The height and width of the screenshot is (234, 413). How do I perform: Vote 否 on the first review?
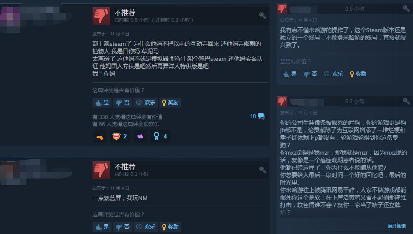123,103
